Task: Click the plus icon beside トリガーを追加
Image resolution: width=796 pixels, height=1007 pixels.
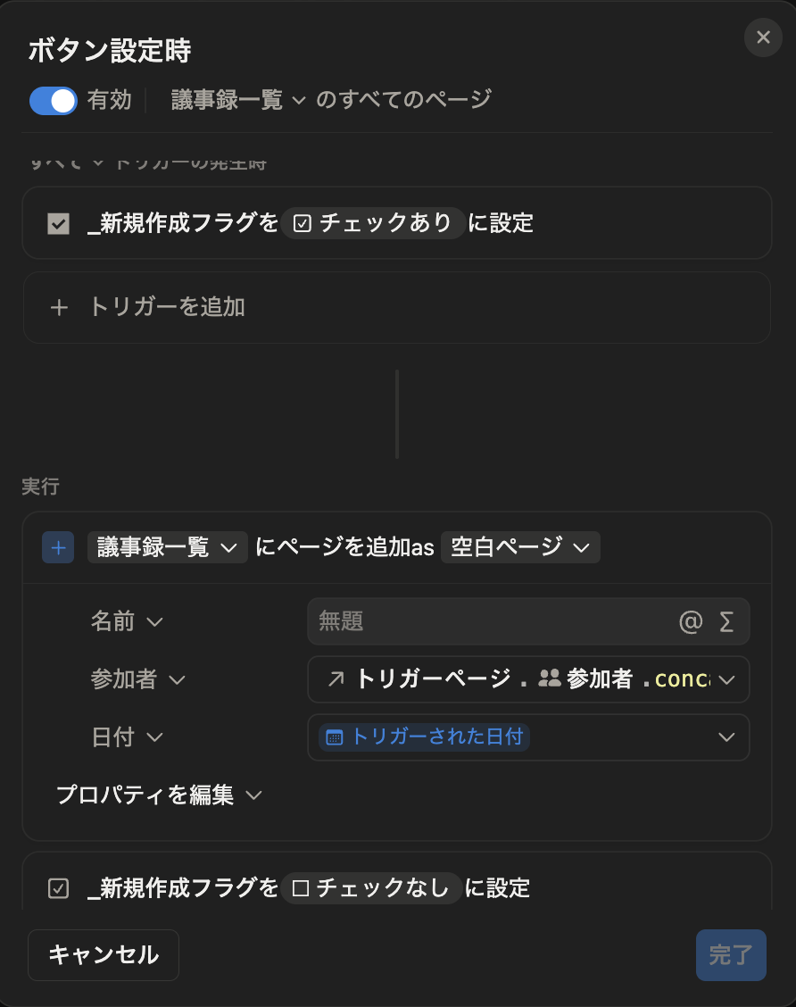Action: click(59, 308)
